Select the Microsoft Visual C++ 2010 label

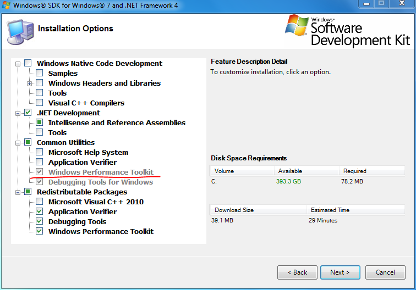tap(96, 202)
